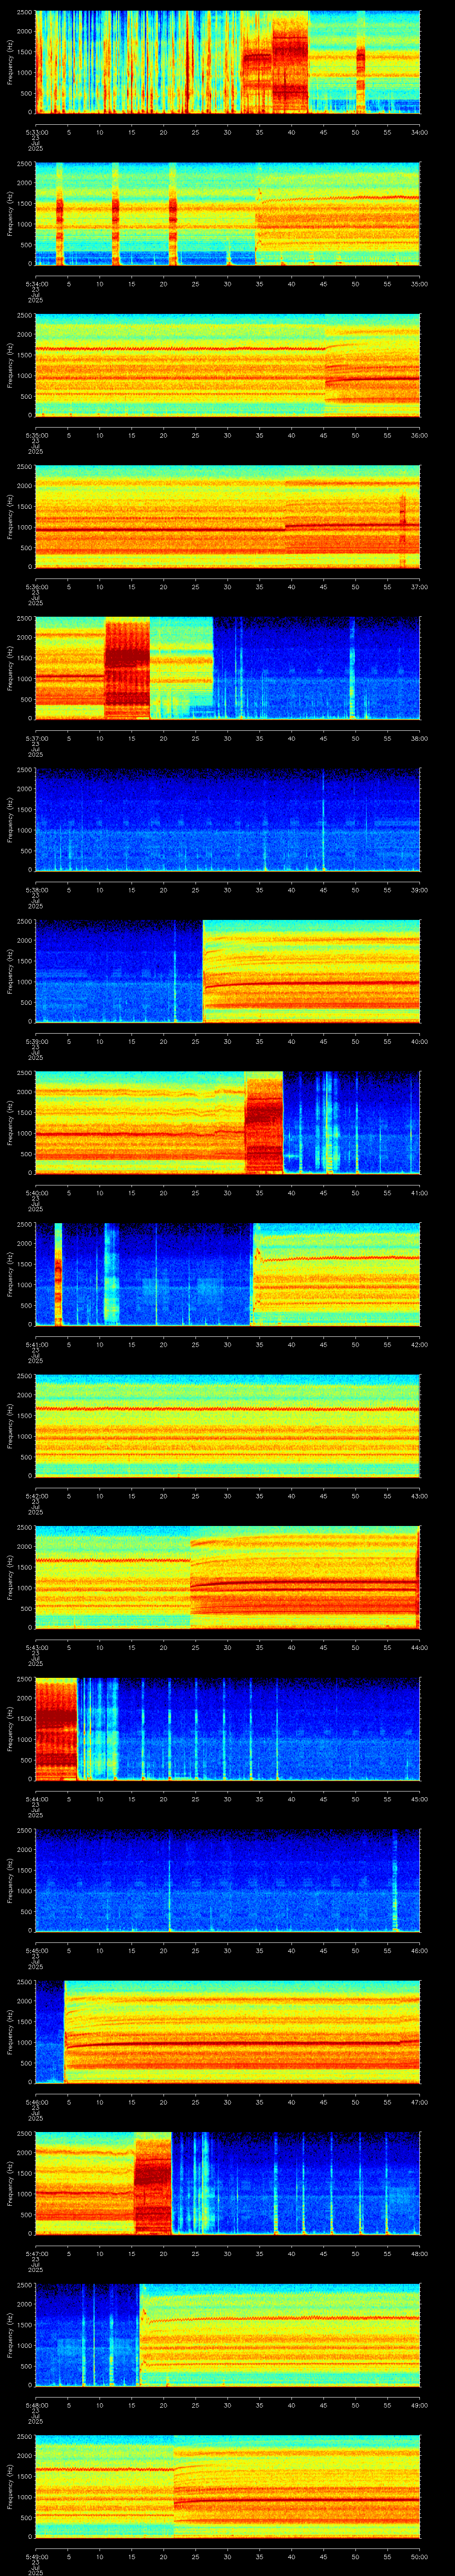Click the '45:00' end time label
This screenshot has height=2576, width=455.
point(419,1799)
